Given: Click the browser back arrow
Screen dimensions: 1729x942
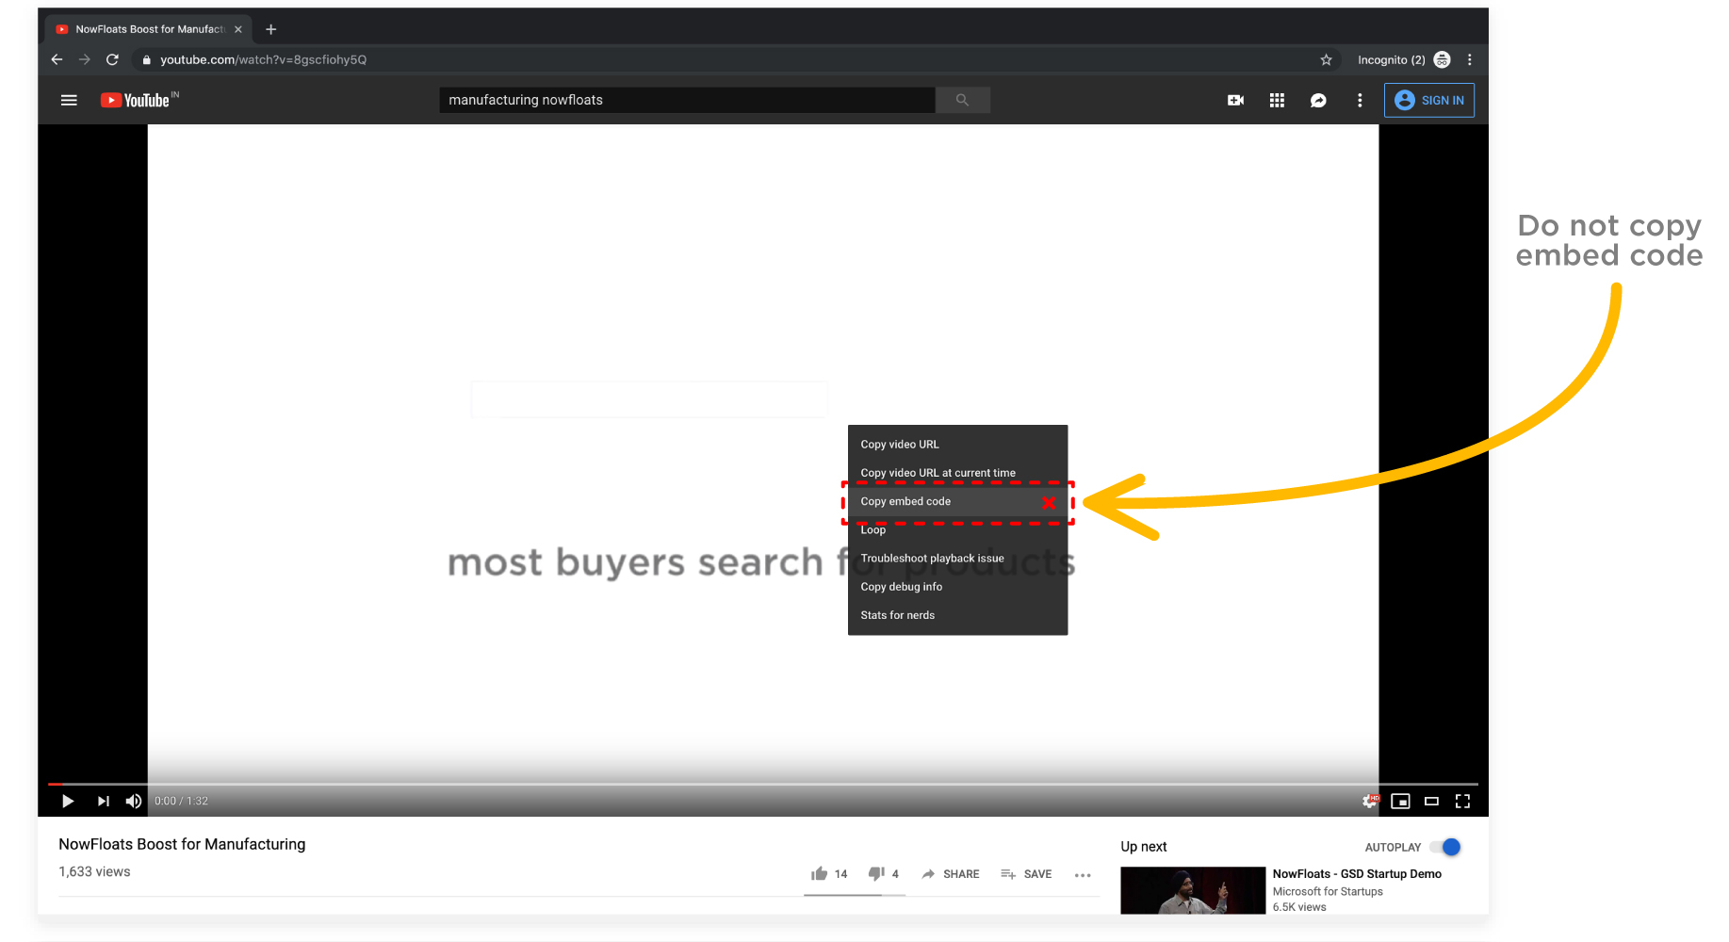Looking at the screenshot, I should (57, 59).
